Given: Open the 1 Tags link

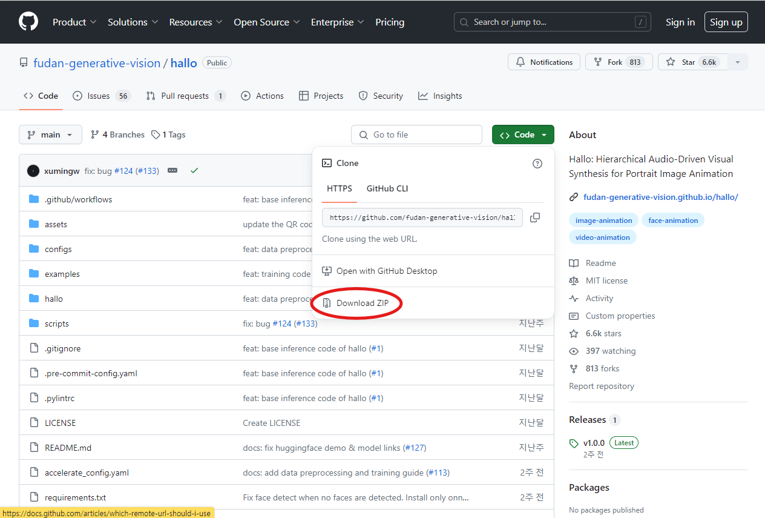Looking at the screenshot, I should click(x=168, y=134).
